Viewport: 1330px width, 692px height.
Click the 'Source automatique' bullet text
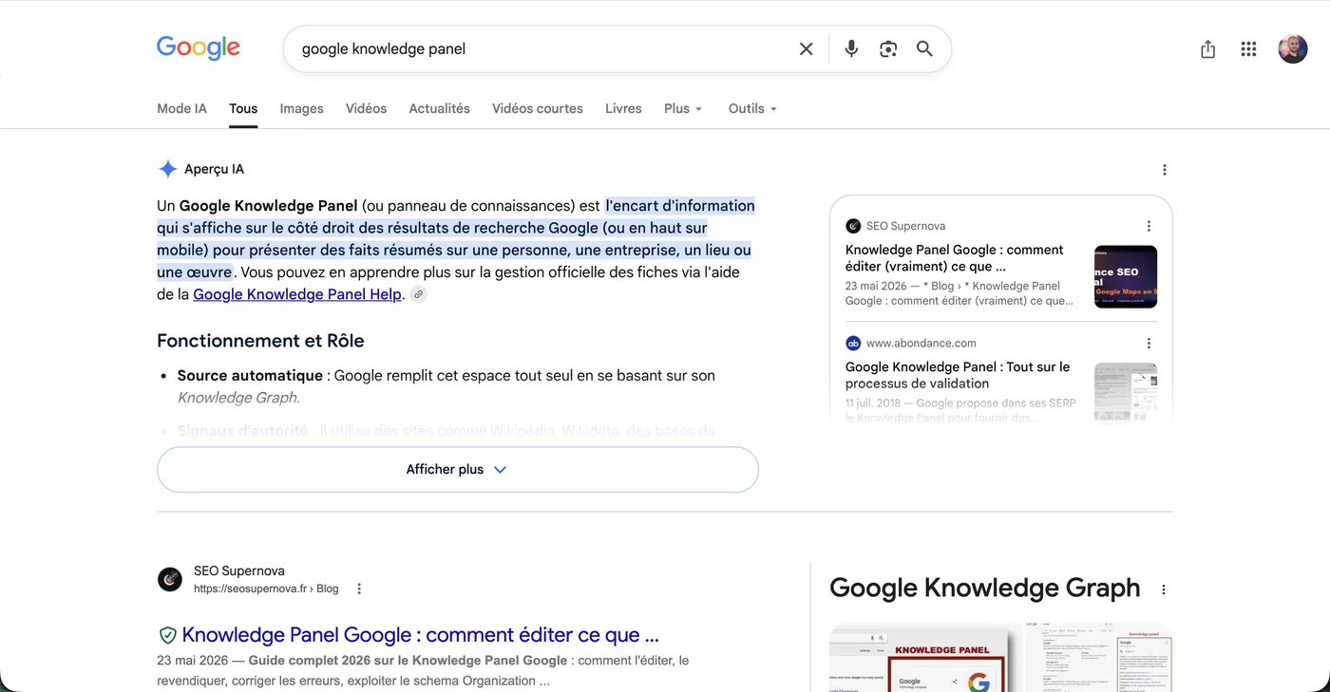(250, 375)
